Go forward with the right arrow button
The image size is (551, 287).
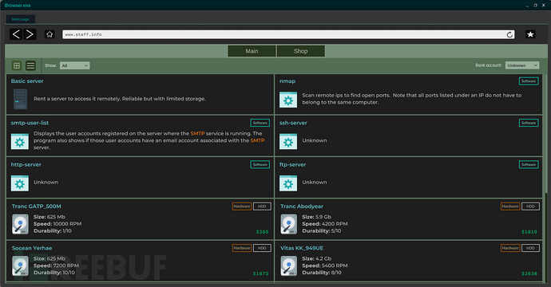coord(30,34)
